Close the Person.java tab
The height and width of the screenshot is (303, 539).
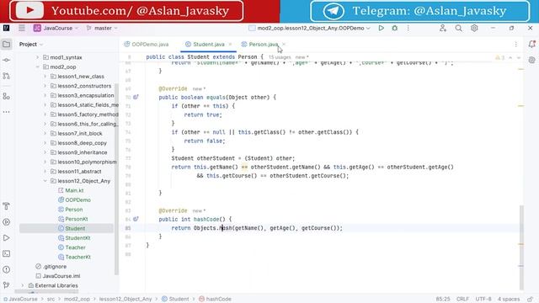pos(284,45)
